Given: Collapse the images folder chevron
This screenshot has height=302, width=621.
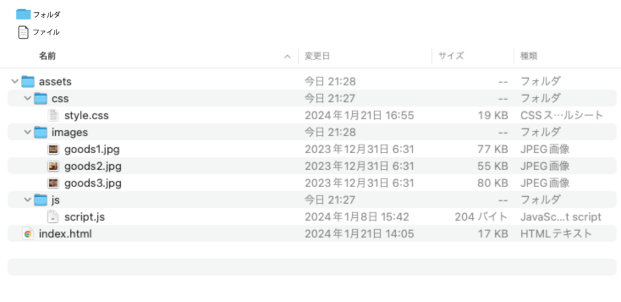Looking at the screenshot, I should click(27, 132).
